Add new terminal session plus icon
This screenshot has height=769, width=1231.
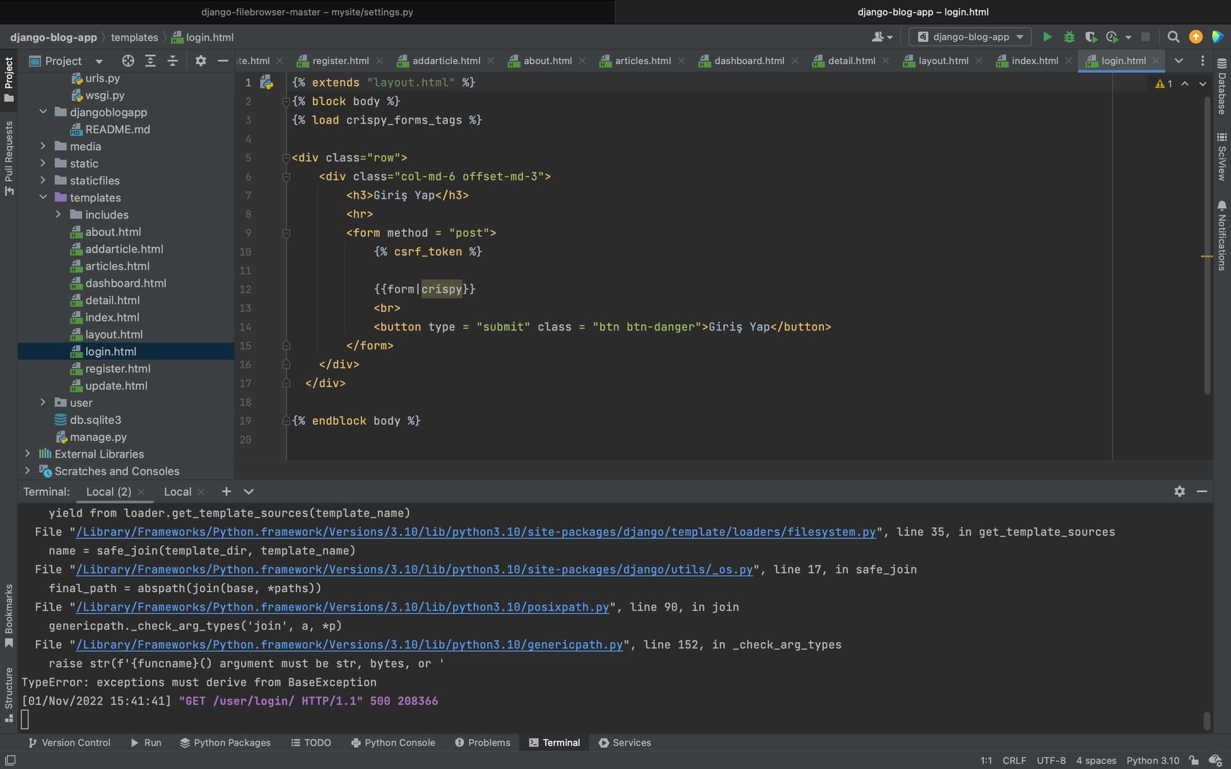coord(226,492)
